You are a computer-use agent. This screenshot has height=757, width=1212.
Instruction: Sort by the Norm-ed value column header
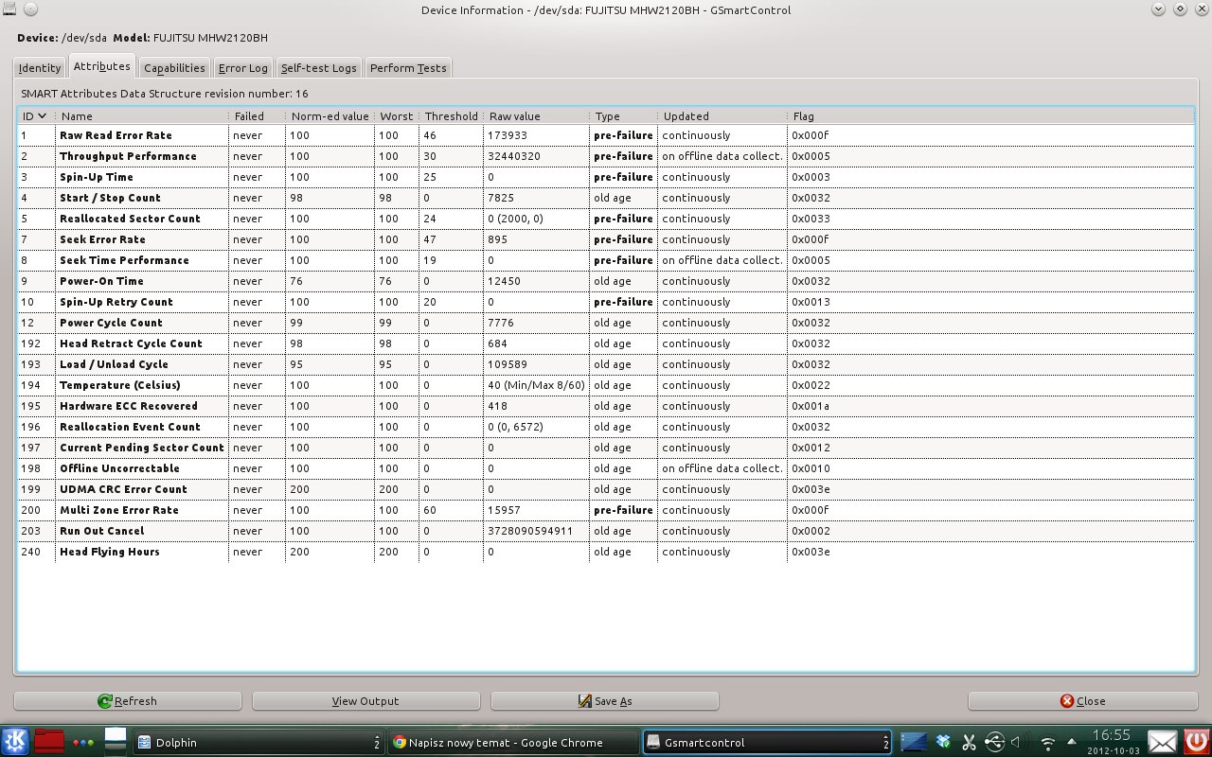[330, 115]
